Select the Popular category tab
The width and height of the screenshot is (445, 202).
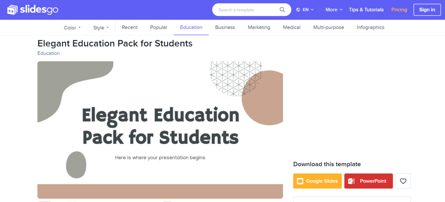coord(159,27)
